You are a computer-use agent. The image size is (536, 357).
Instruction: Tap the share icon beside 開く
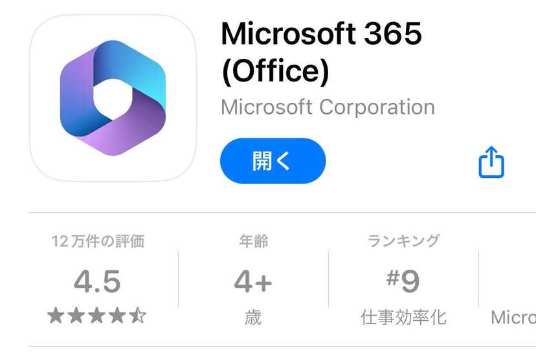(x=491, y=162)
